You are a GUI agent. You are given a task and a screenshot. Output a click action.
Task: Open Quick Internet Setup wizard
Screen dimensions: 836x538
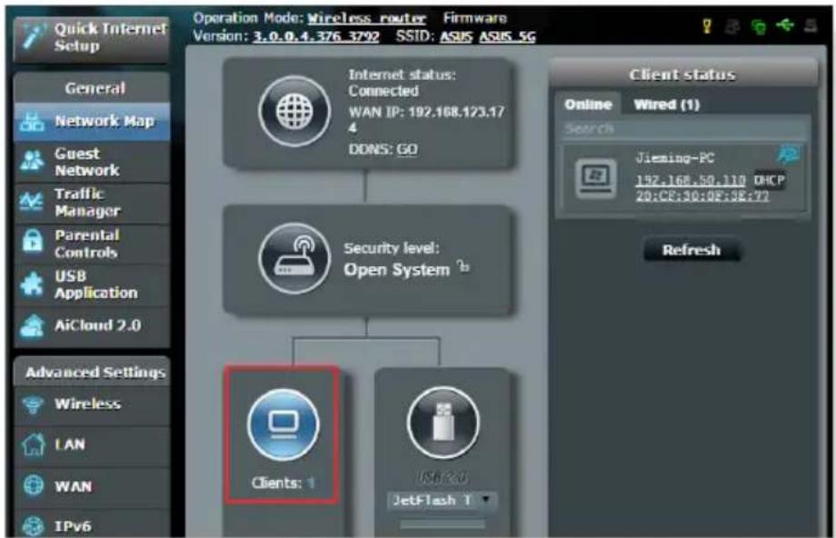click(92, 37)
